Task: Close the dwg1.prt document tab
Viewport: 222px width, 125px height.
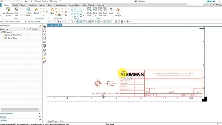Action: point(61,25)
